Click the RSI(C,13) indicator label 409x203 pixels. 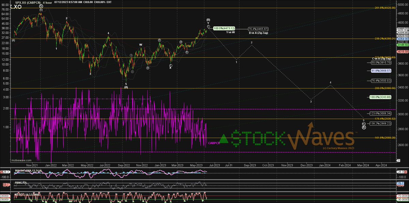[20, 183]
